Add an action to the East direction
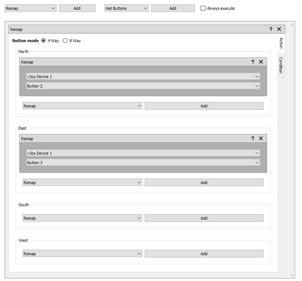The image size is (302, 281). (204, 183)
